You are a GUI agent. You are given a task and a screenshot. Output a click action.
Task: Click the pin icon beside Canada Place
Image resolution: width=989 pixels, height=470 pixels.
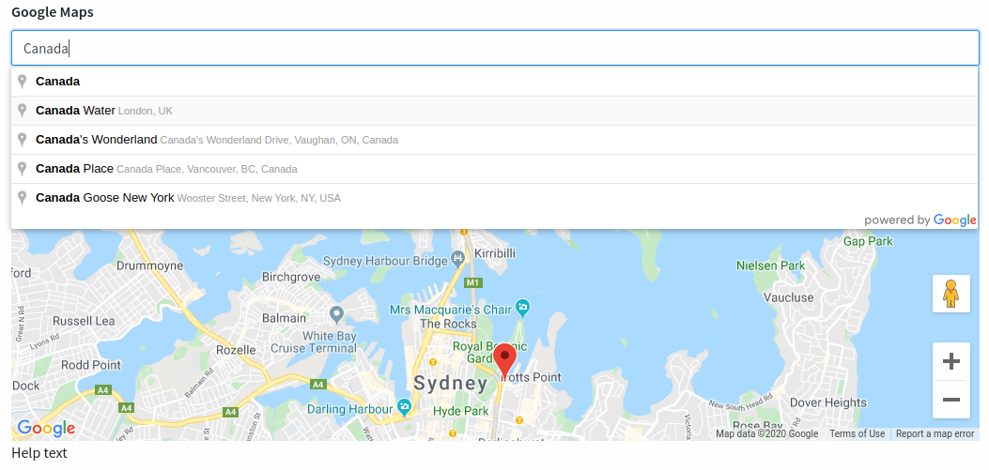23,169
